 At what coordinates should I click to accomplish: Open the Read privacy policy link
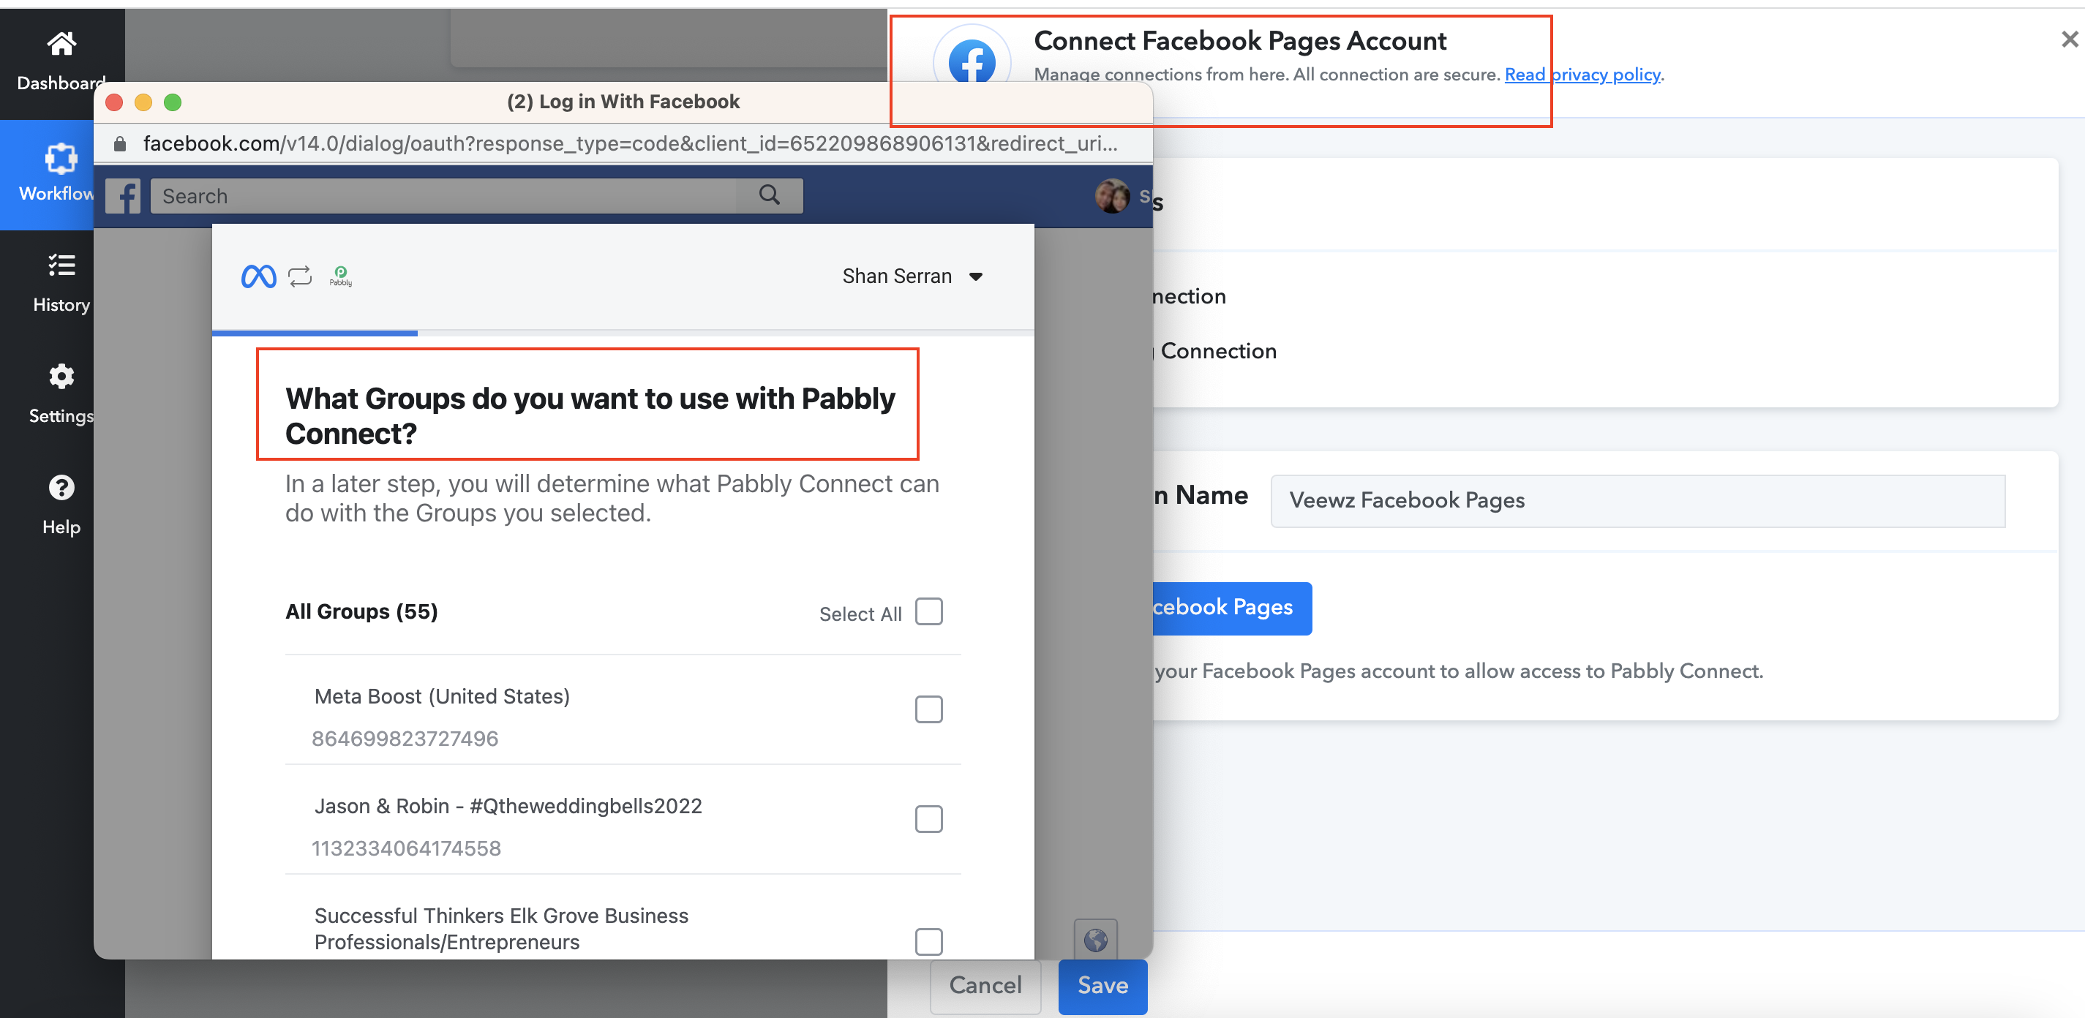coord(1582,75)
